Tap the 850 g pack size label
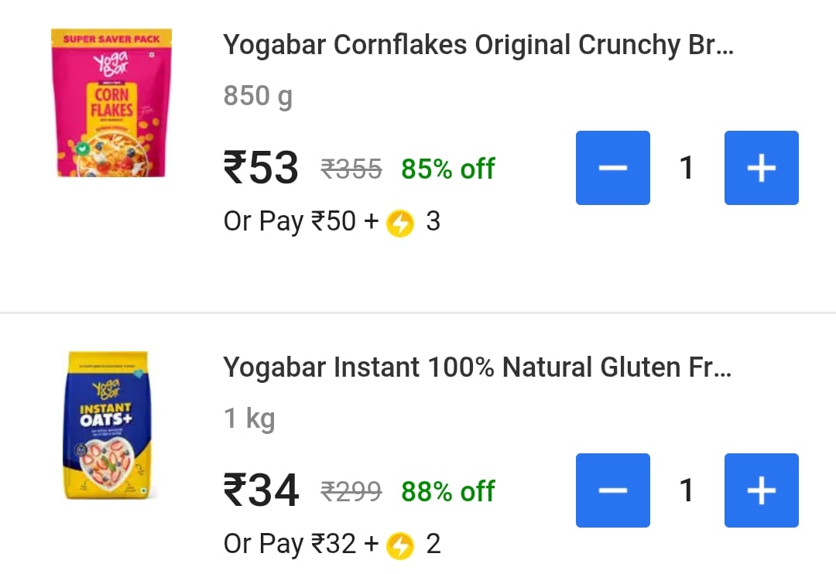This screenshot has width=836, height=574. point(258,97)
